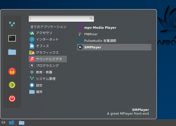The width and height of the screenshot is (176, 126).
Task: Click the PulseAudio volume icon
Action: click(x=80, y=41)
